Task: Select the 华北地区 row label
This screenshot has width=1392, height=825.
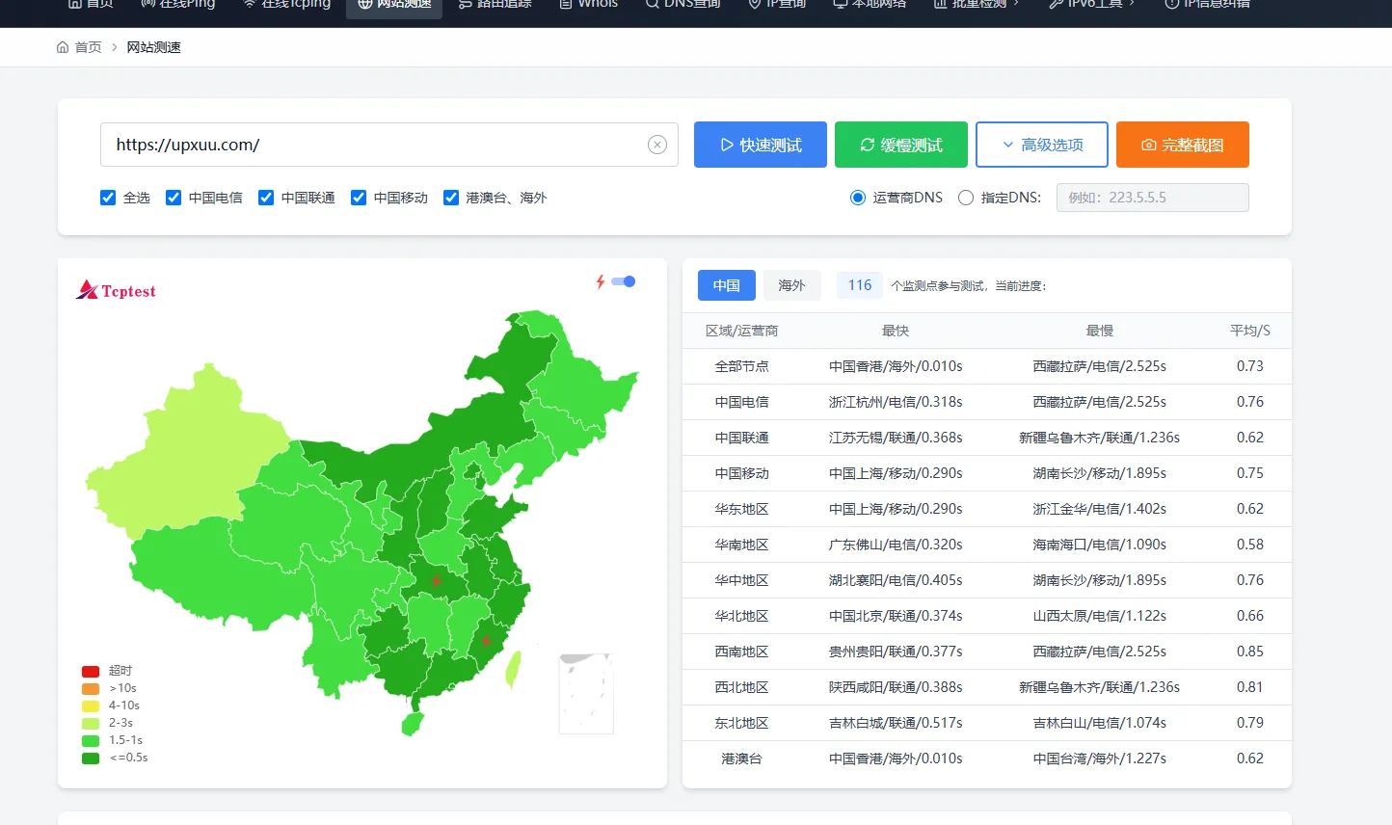Action: [741, 616]
